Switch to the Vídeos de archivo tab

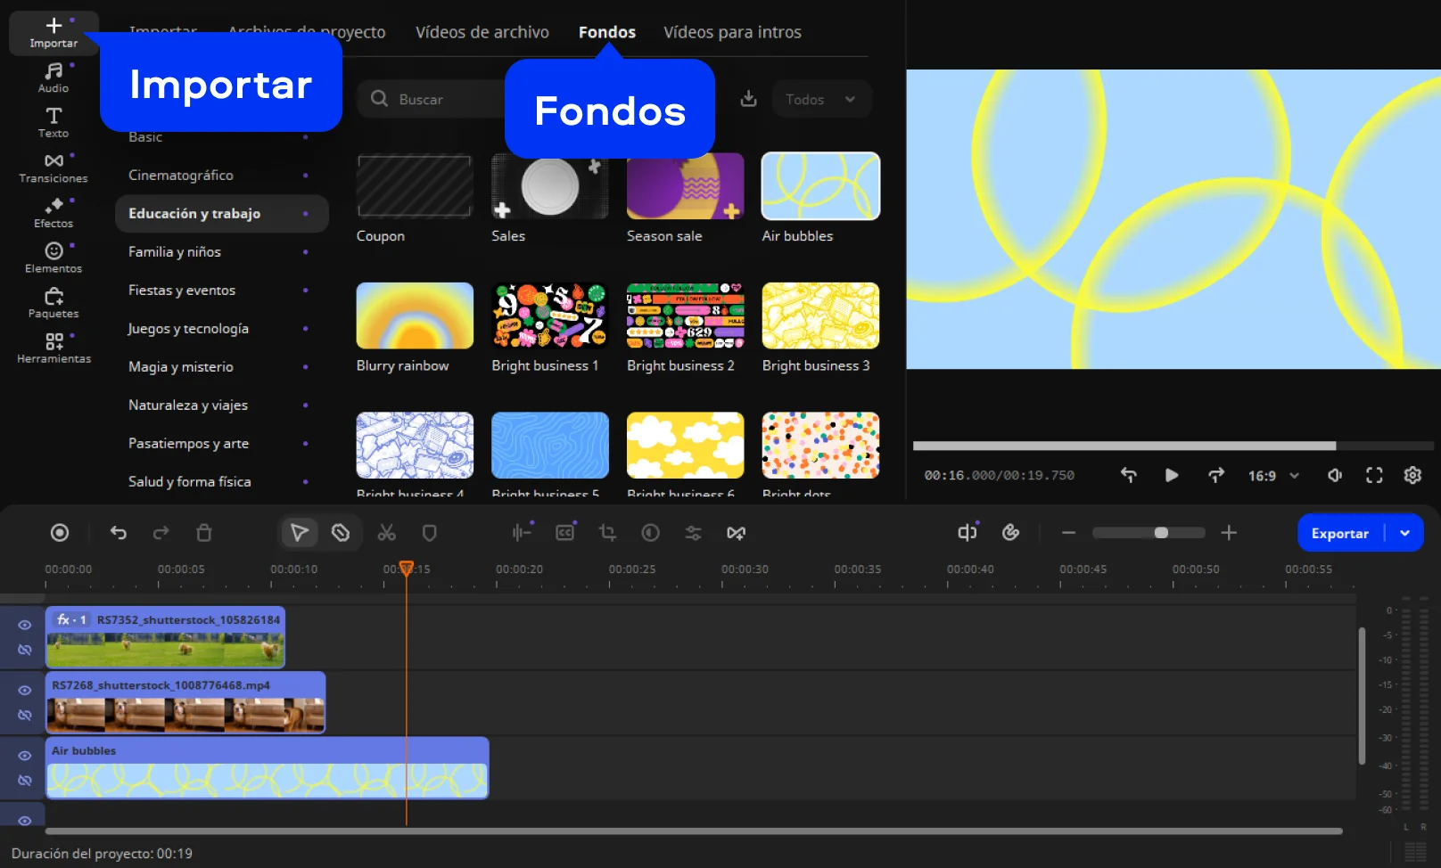482,32
